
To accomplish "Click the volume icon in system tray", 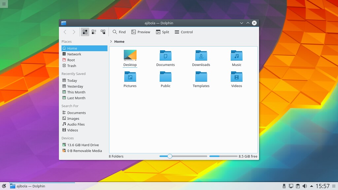I will (x=305, y=186).
